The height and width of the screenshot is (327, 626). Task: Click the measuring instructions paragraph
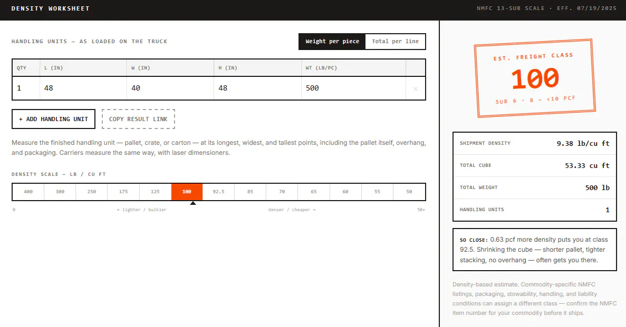click(x=219, y=147)
